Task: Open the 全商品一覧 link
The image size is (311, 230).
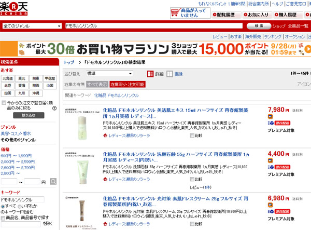Action: pos(298,26)
